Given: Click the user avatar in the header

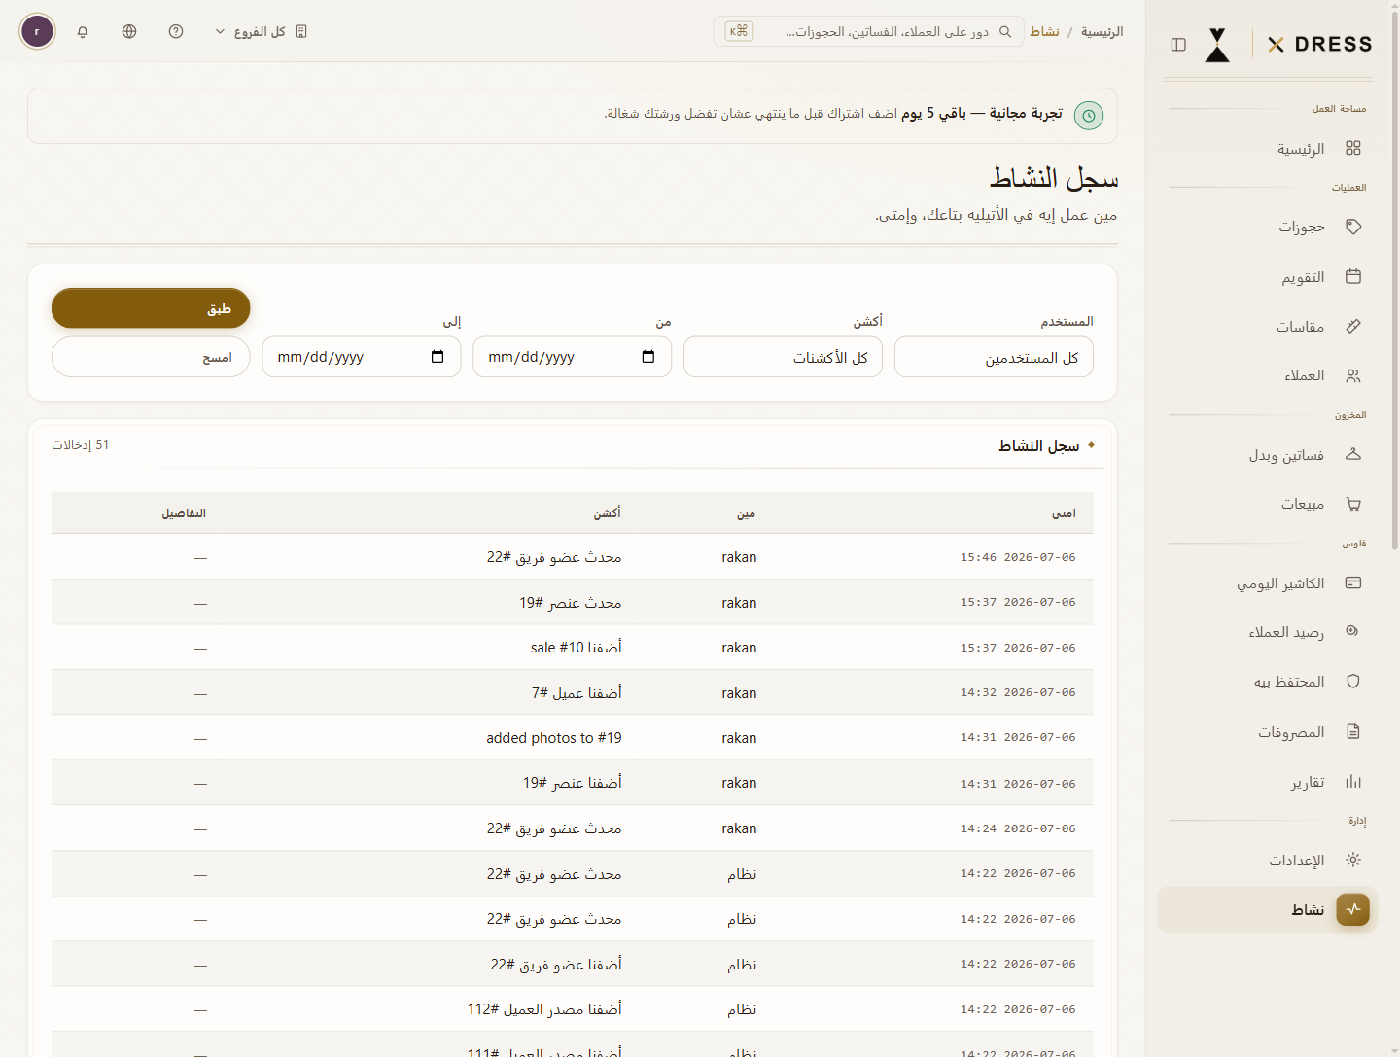Looking at the screenshot, I should click(37, 31).
